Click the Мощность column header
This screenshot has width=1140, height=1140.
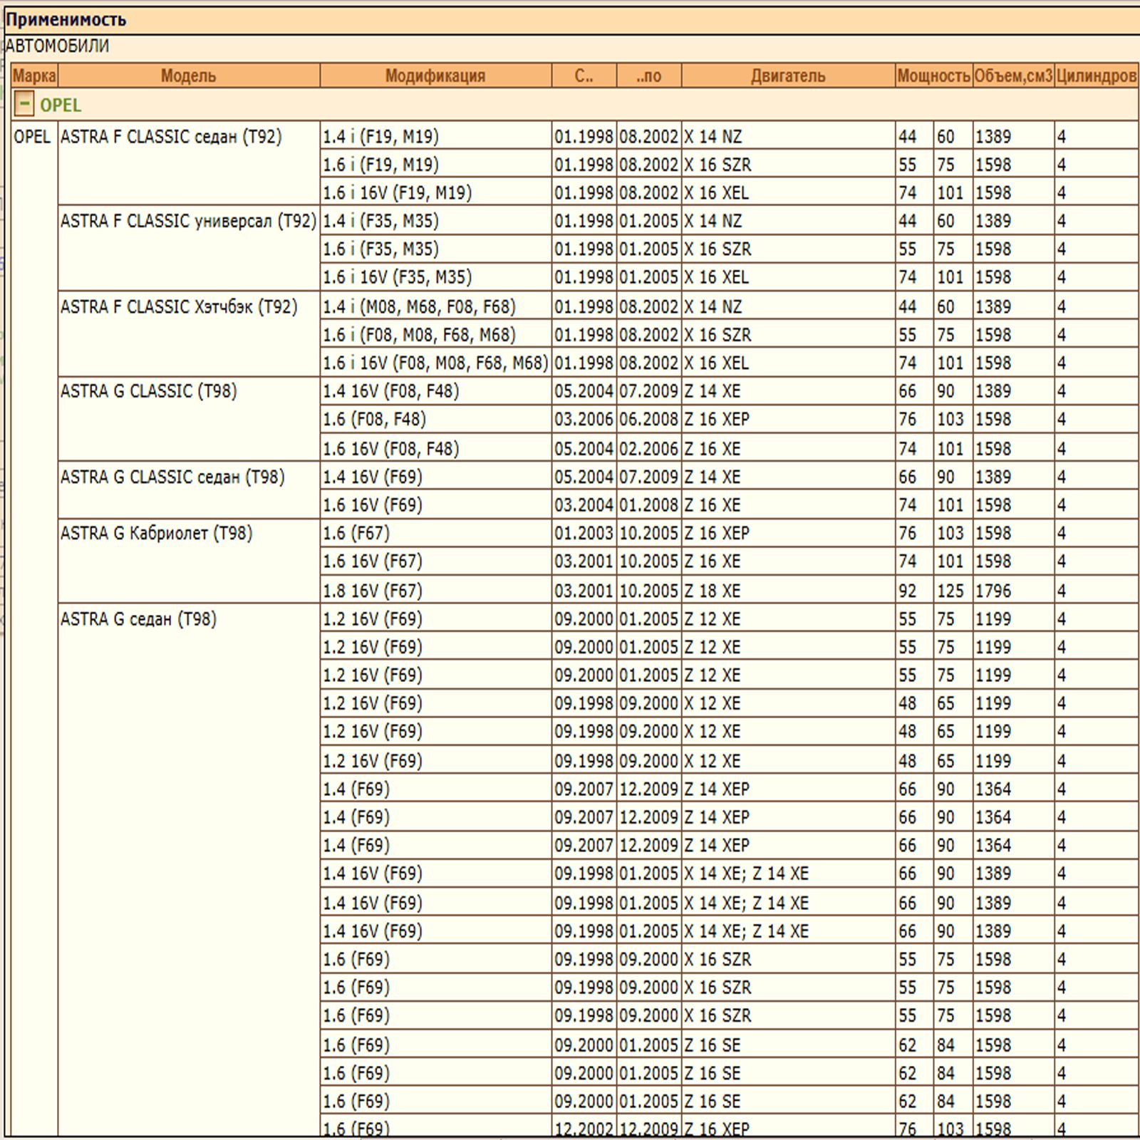coord(933,76)
